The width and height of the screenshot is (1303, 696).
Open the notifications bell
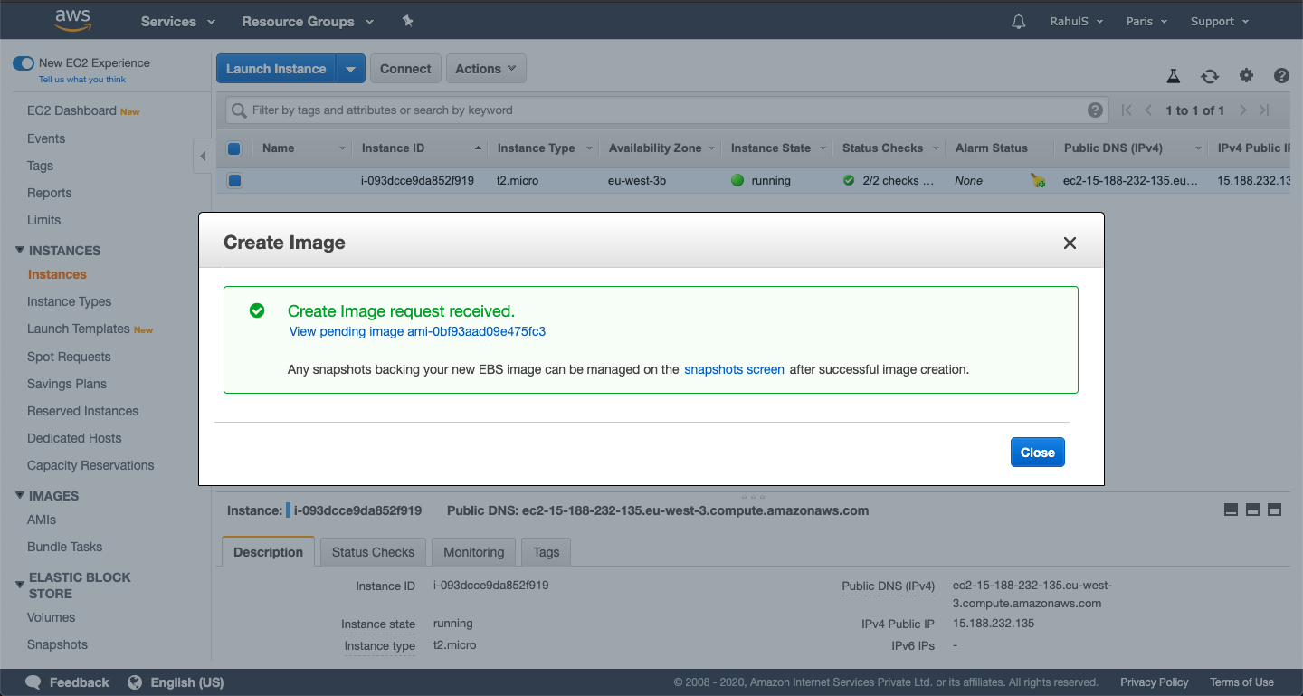(1018, 21)
